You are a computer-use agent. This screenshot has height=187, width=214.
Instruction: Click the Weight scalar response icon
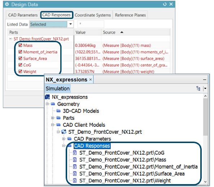coord(75,181)
